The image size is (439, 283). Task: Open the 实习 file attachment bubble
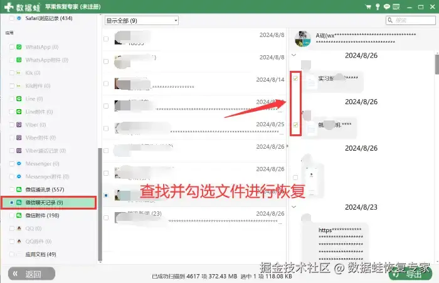pos(332,81)
